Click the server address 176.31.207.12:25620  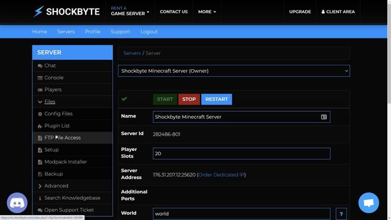174,175
